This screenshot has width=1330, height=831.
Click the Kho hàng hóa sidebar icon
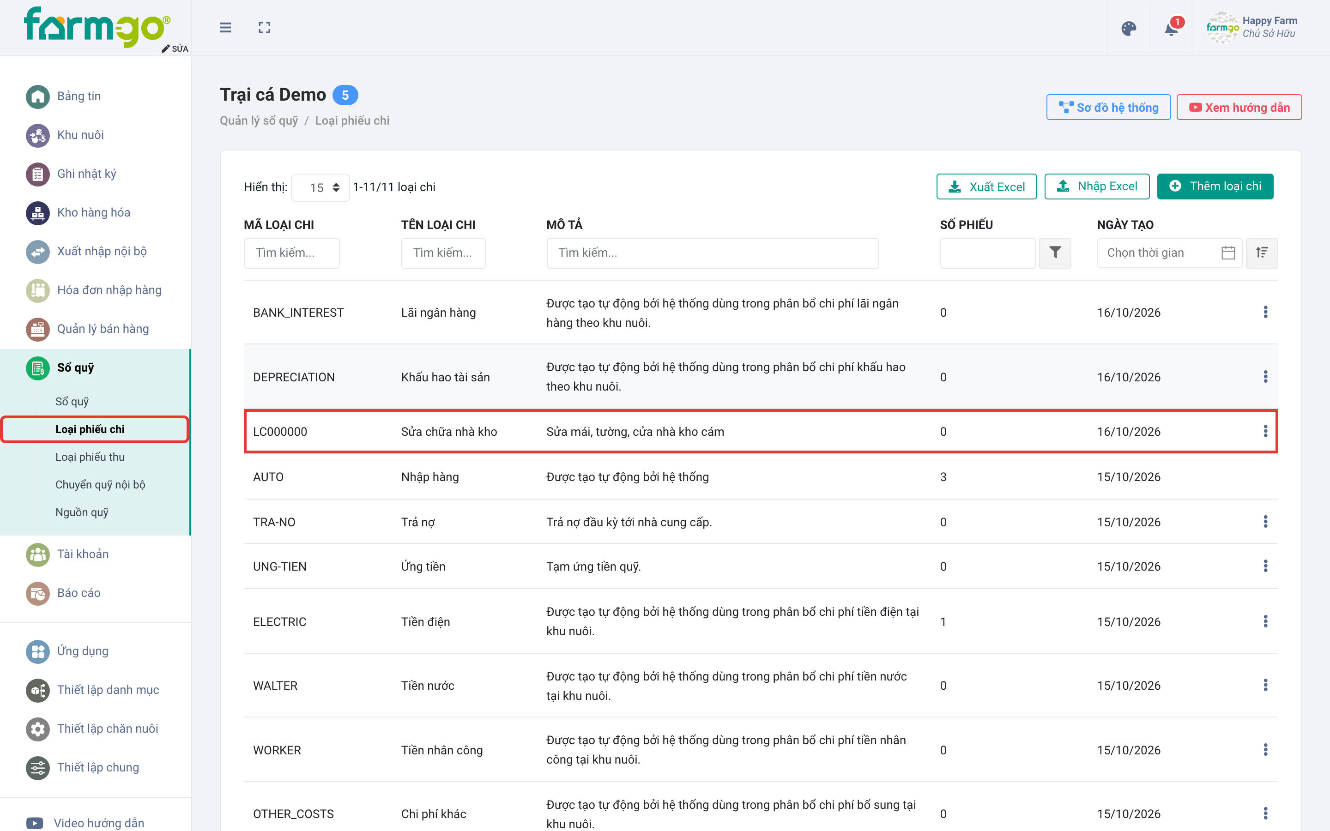pos(38,213)
